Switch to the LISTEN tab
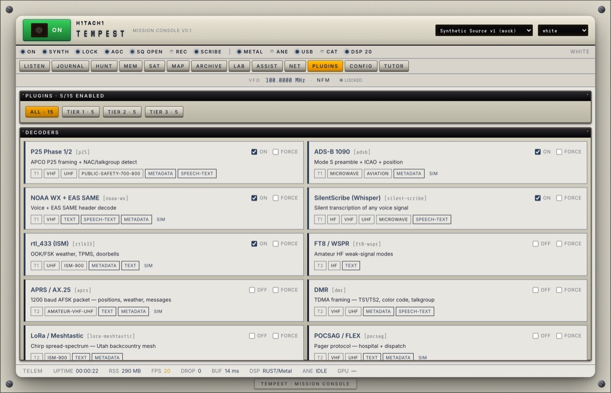The width and height of the screenshot is (611, 393). click(x=34, y=66)
